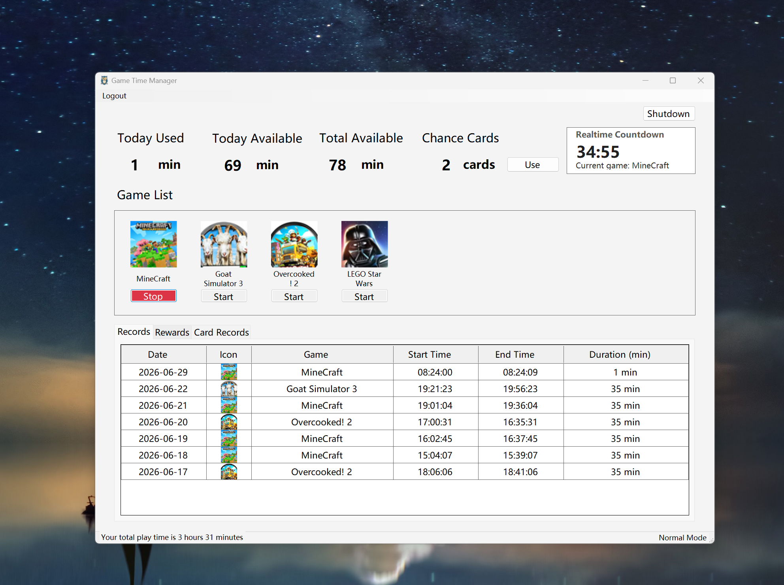This screenshot has height=585, width=784.
Task: Click the Goat Simulator 3 cover image
Action: 224,244
